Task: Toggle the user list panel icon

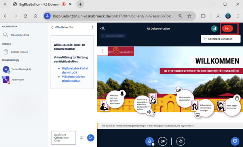Action: click(x=102, y=28)
